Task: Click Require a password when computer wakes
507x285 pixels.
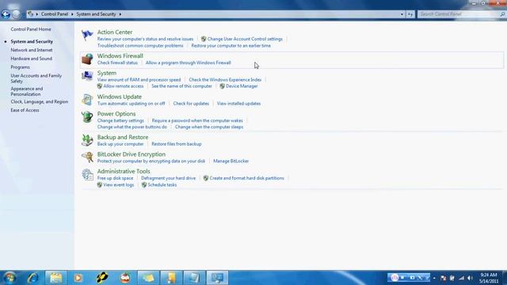Action: pos(197,120)
